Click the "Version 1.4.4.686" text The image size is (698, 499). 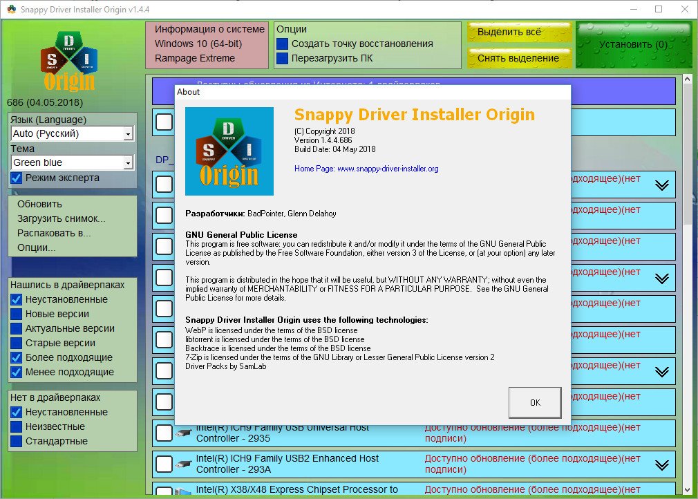tap(323, 140)
